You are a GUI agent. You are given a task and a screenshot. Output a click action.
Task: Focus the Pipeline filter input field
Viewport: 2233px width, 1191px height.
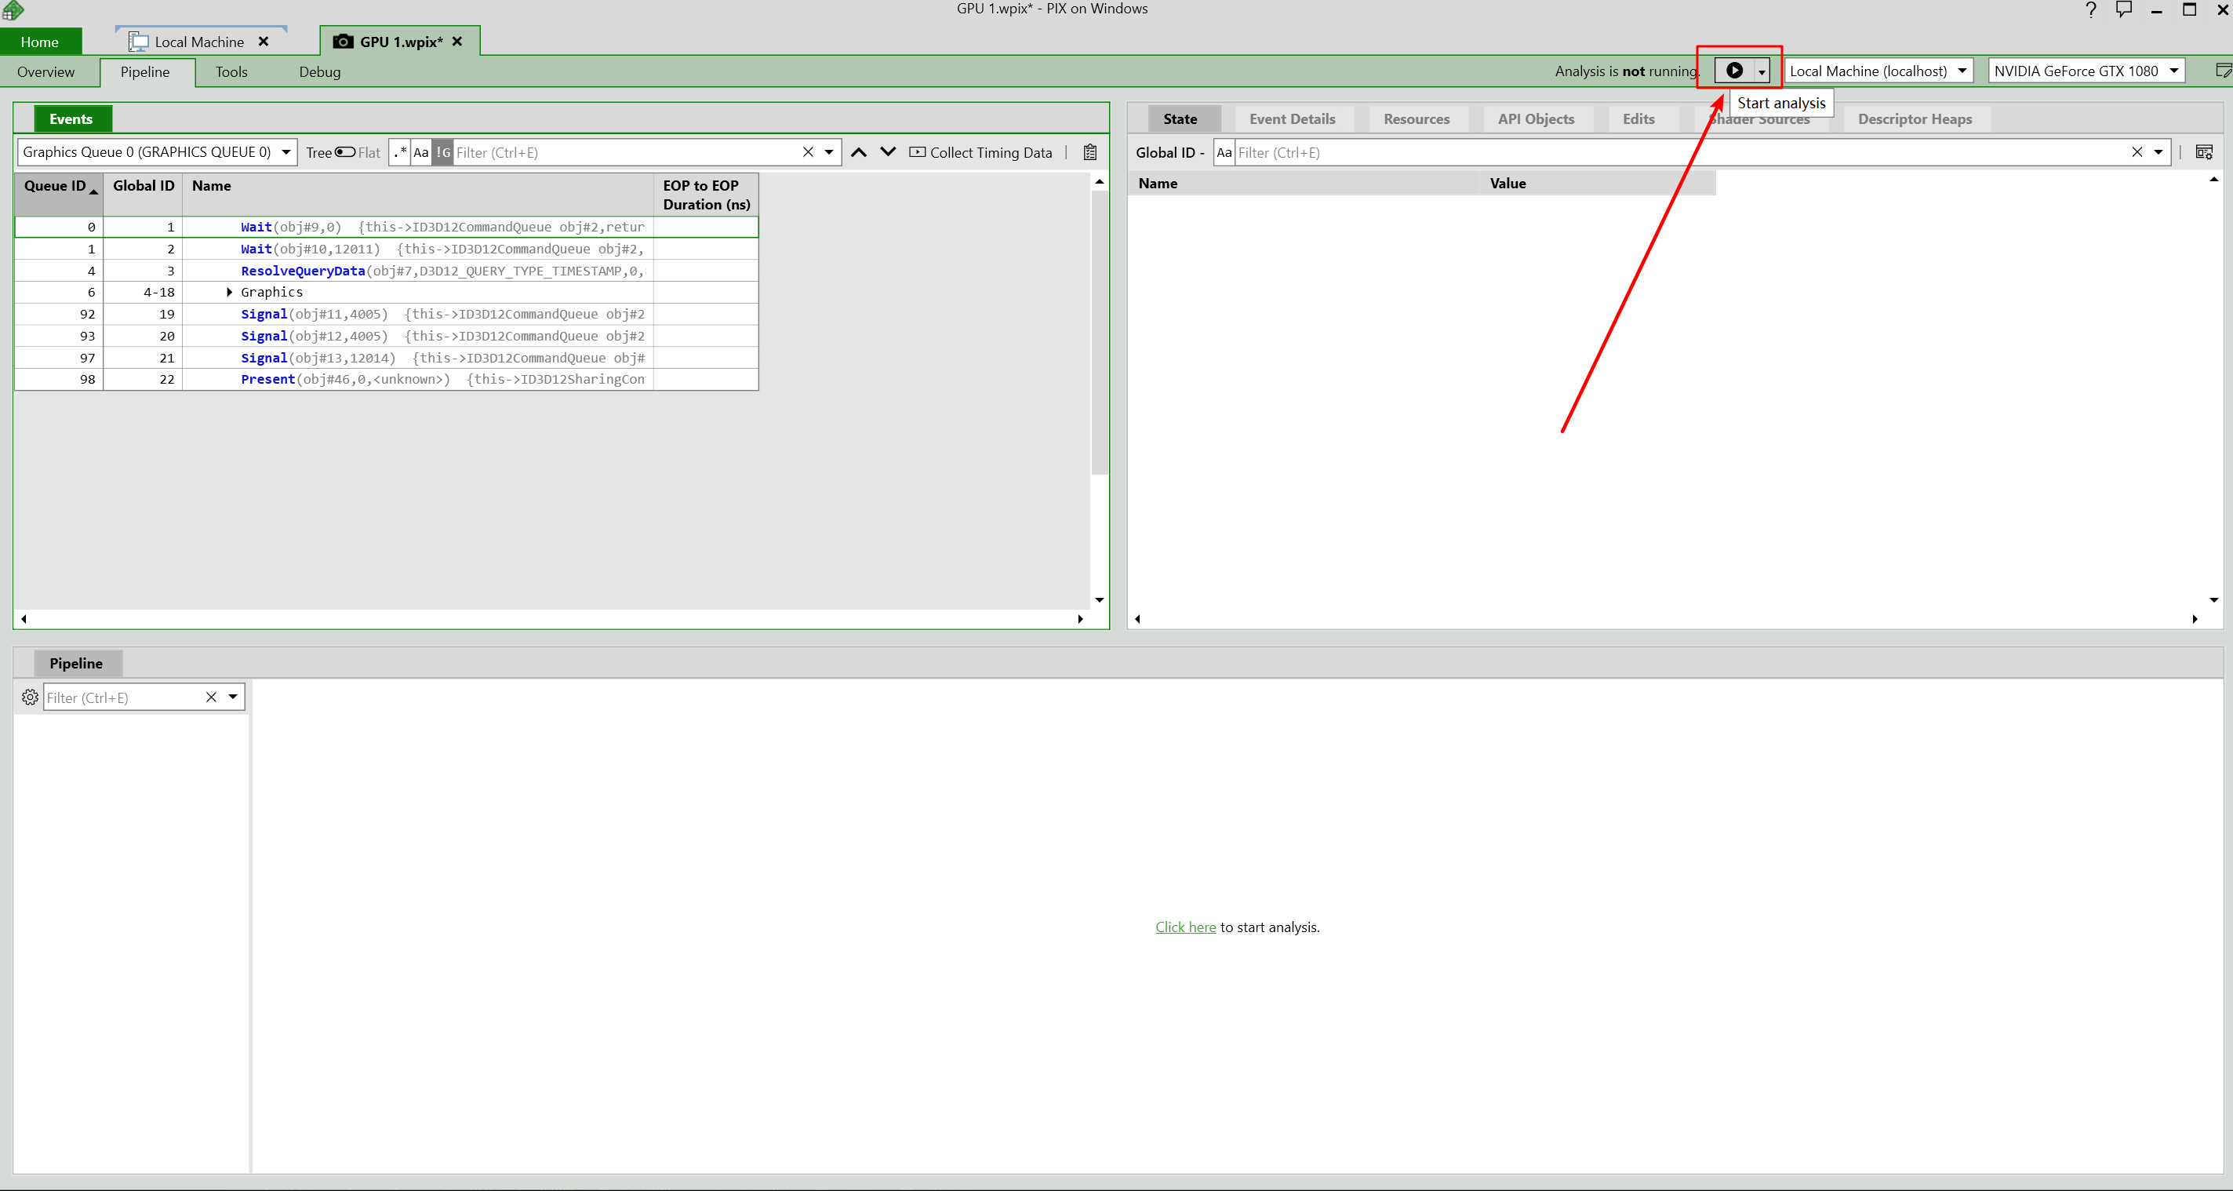click(x=123, y=697)
